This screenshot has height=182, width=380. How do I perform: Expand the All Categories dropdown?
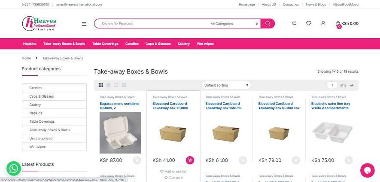234,24
